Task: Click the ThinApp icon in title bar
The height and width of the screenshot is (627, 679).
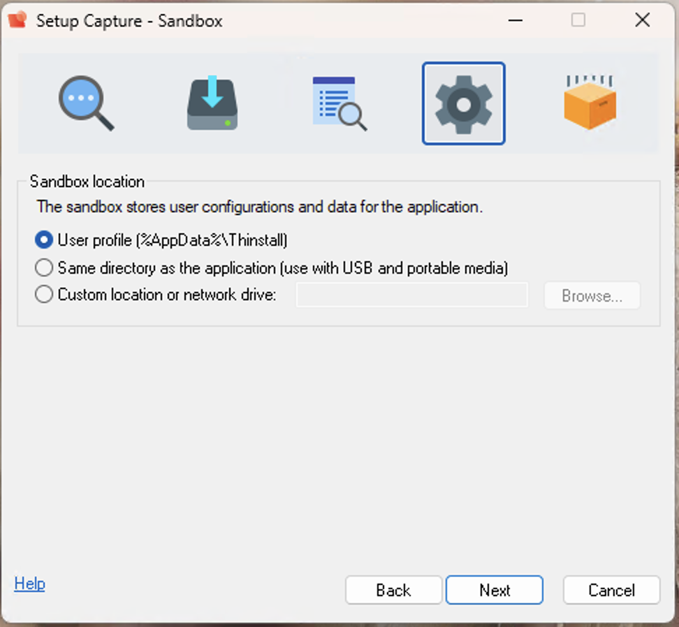Action: (x=18, y=20)
